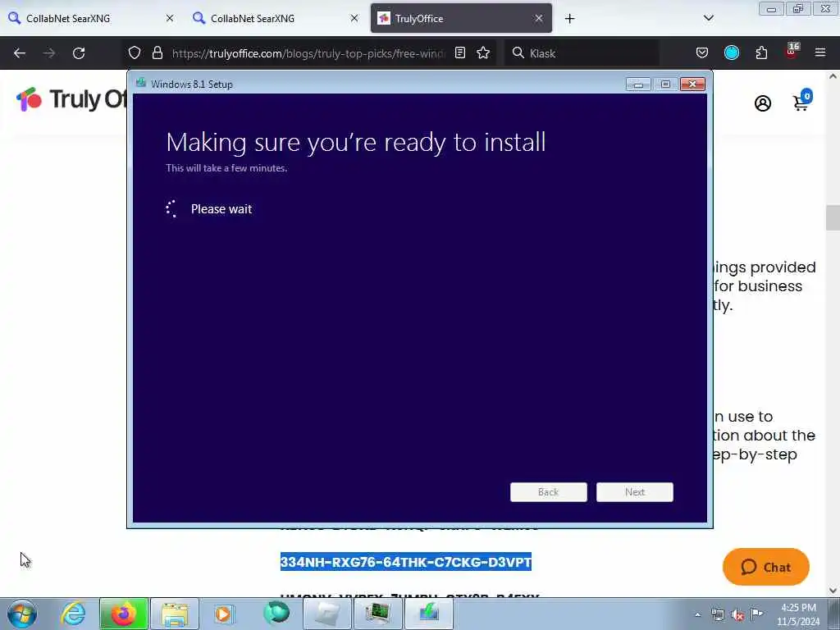Select the Windows Setup taskbar item
The height and width of the screenshot is (630, 840).
428,614
